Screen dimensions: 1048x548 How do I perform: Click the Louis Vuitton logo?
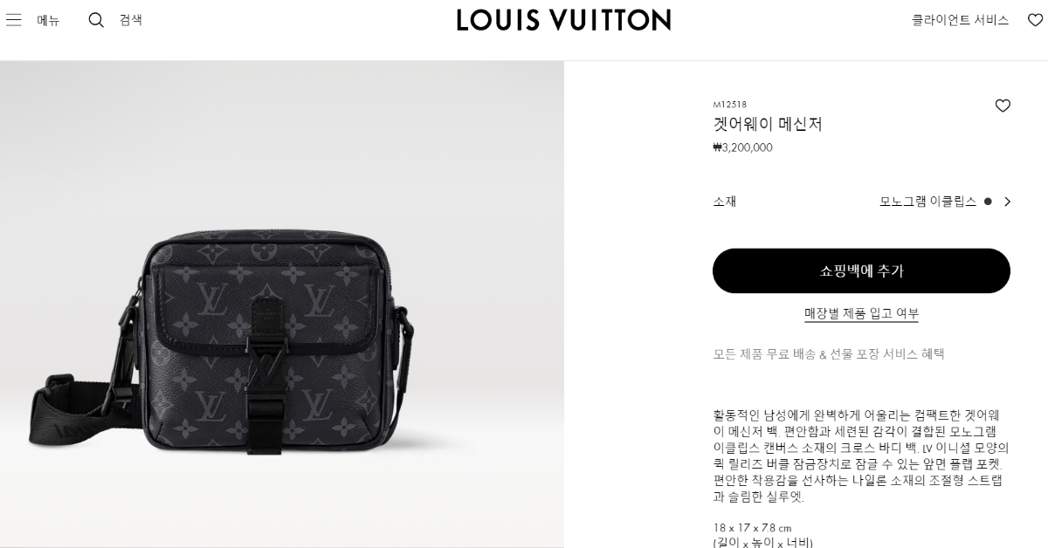[563, 20]
